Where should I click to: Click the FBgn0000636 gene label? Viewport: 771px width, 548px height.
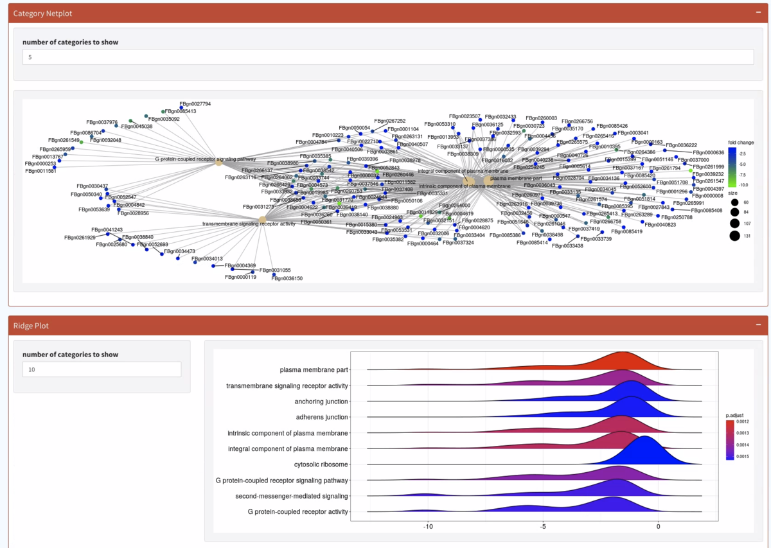pos(709,153)
